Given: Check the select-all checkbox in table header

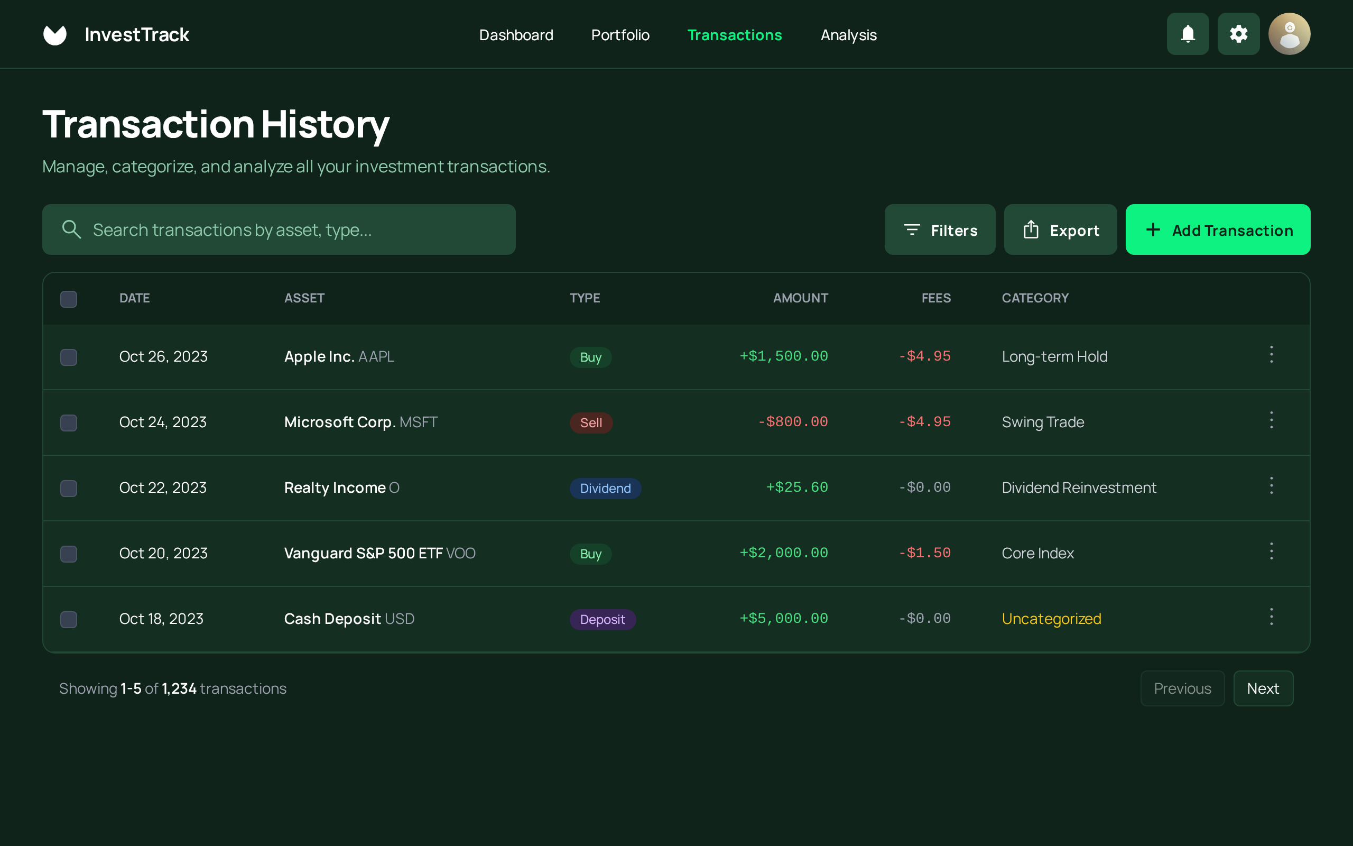Looking at the screenshot, I should point(68,299).
